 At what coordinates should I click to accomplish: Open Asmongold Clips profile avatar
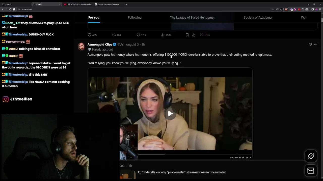[82, 47]
